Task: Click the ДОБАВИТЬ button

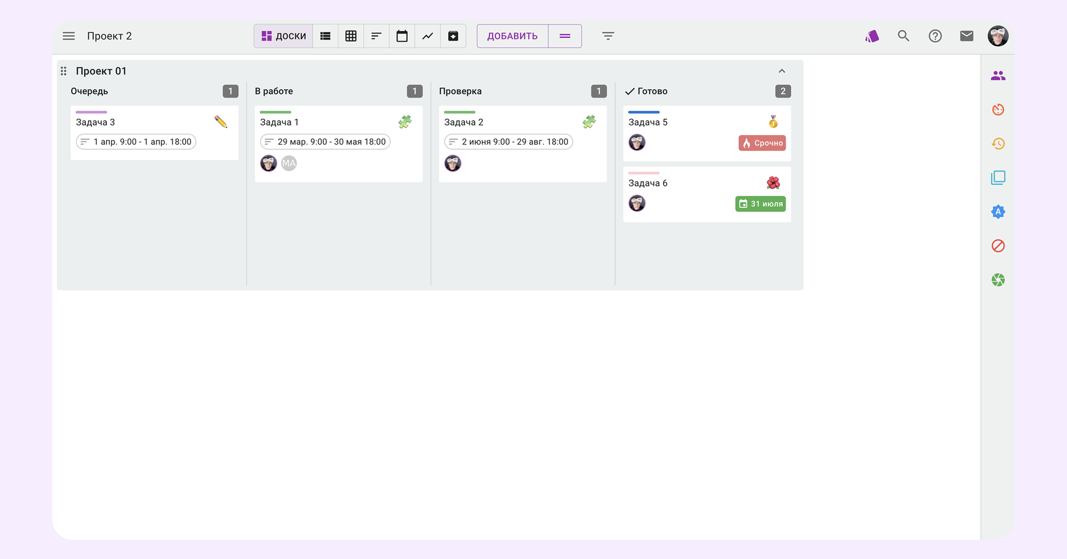Action: pyautogui.click(x=512, y=36)
